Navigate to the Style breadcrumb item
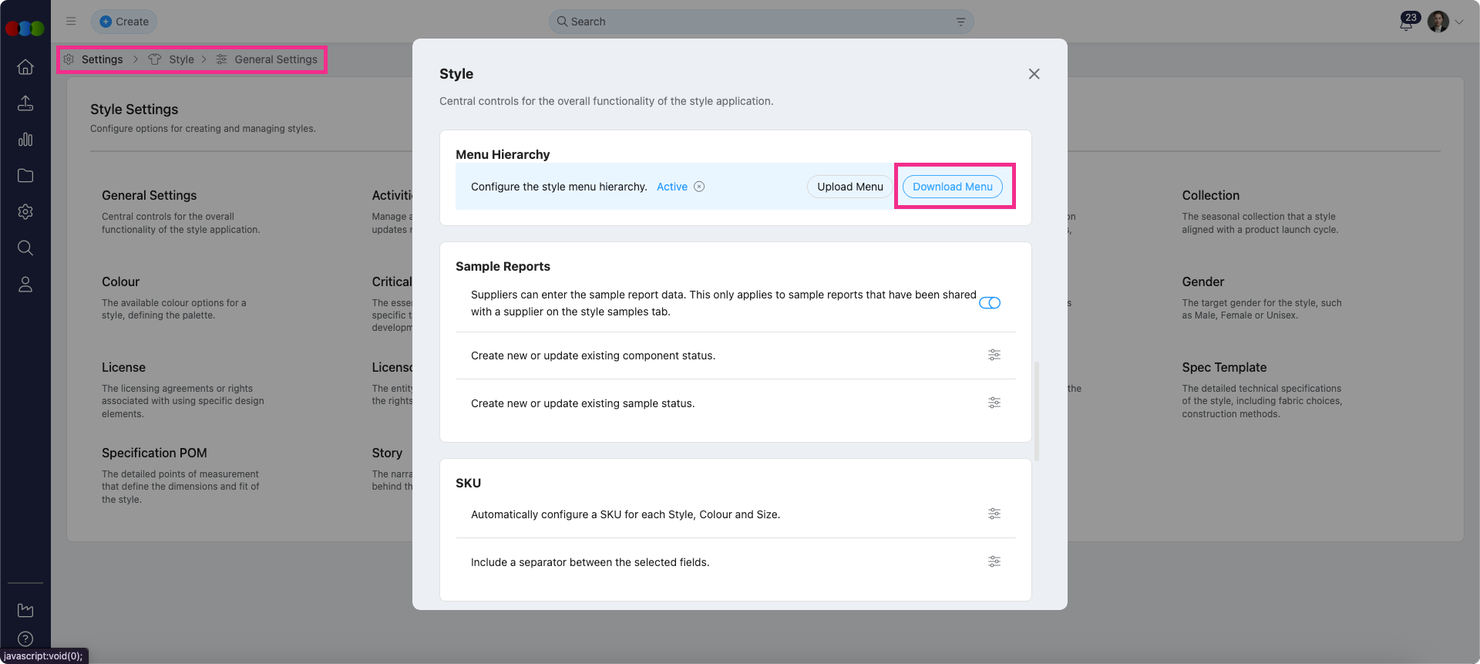Viewport: 1480px width, 664px height. (x=181, y=59)
